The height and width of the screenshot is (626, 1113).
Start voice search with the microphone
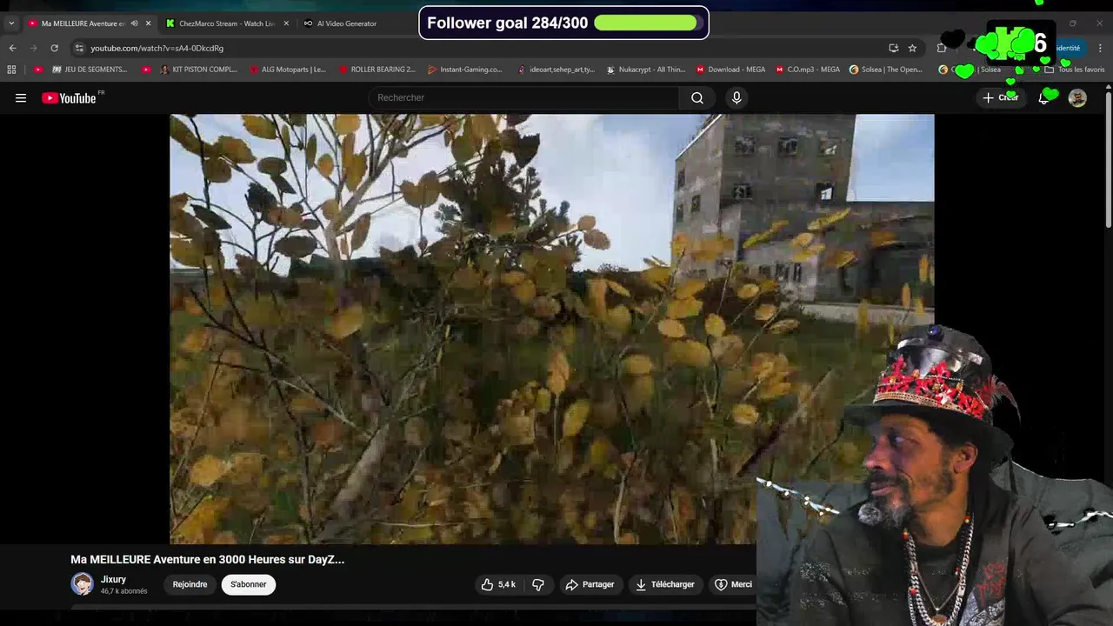736,98
